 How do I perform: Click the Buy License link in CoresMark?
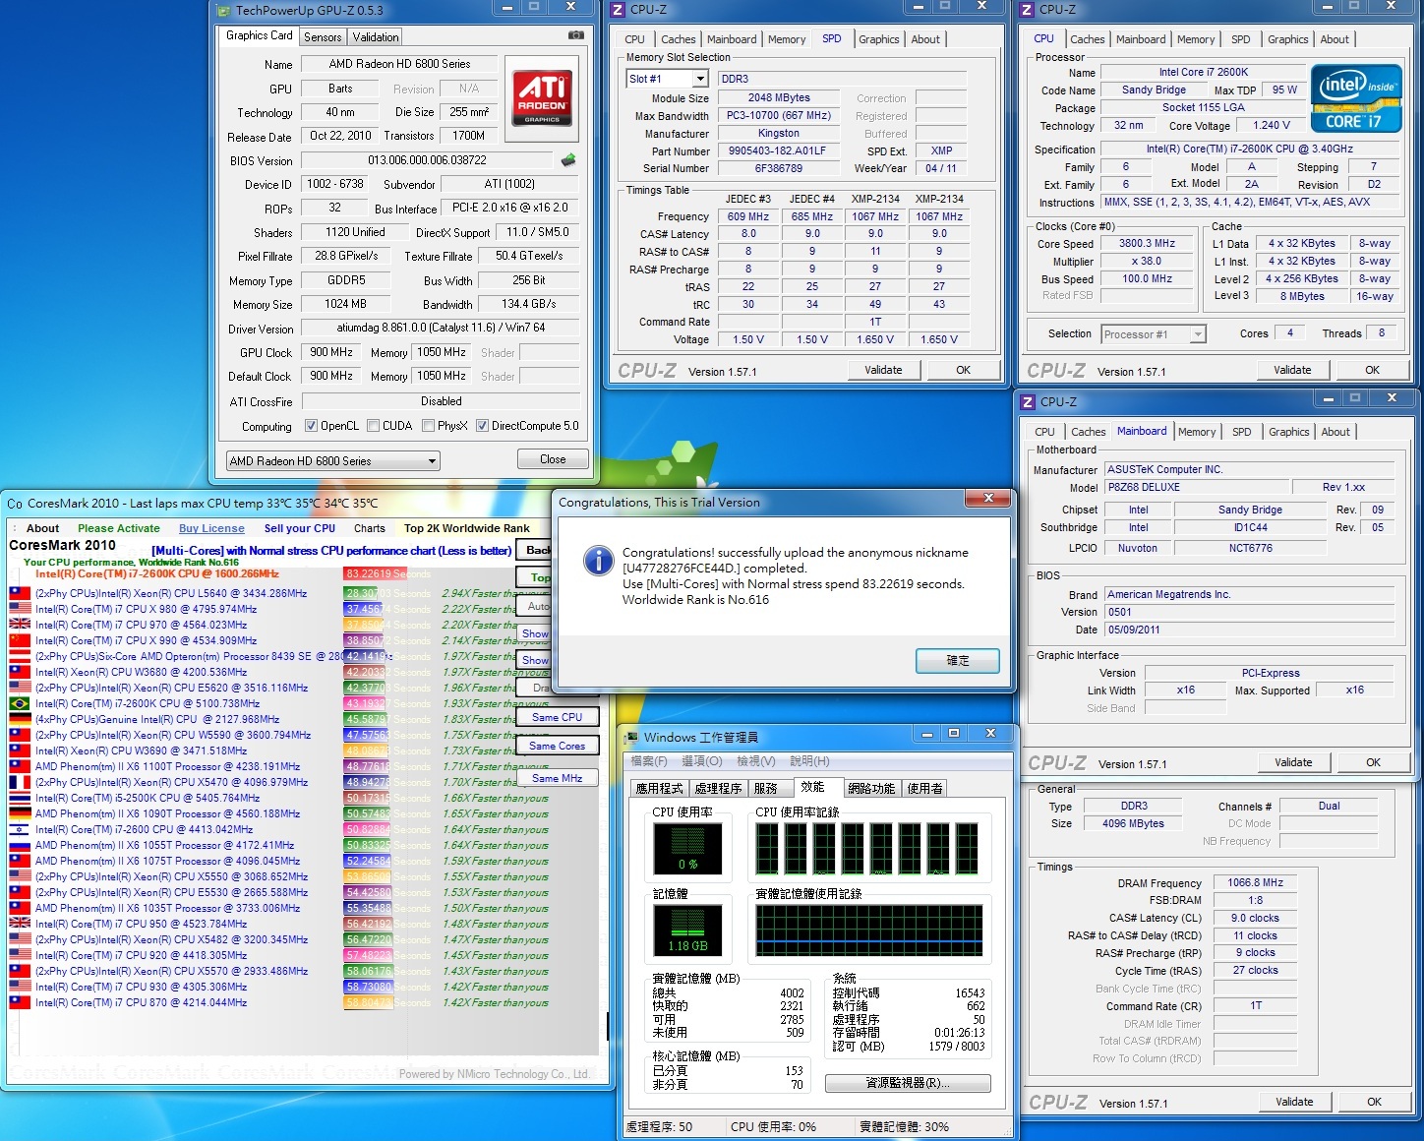[211, 528]
